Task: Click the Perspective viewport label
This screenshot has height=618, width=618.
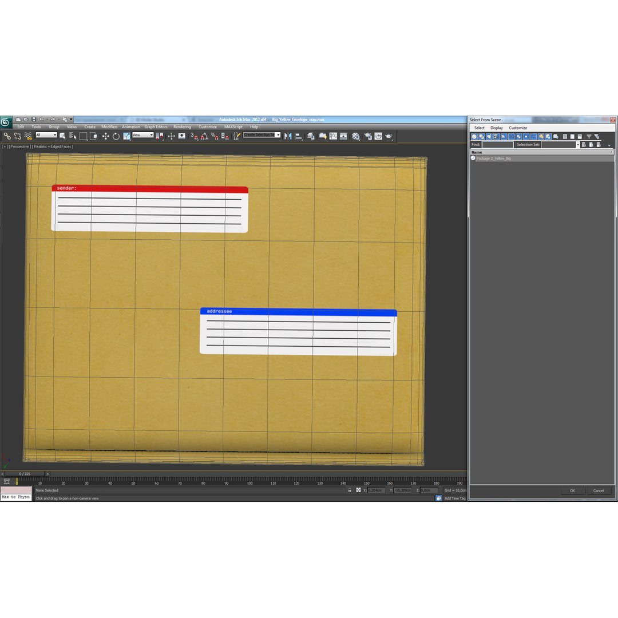Action: coord(19,146)
